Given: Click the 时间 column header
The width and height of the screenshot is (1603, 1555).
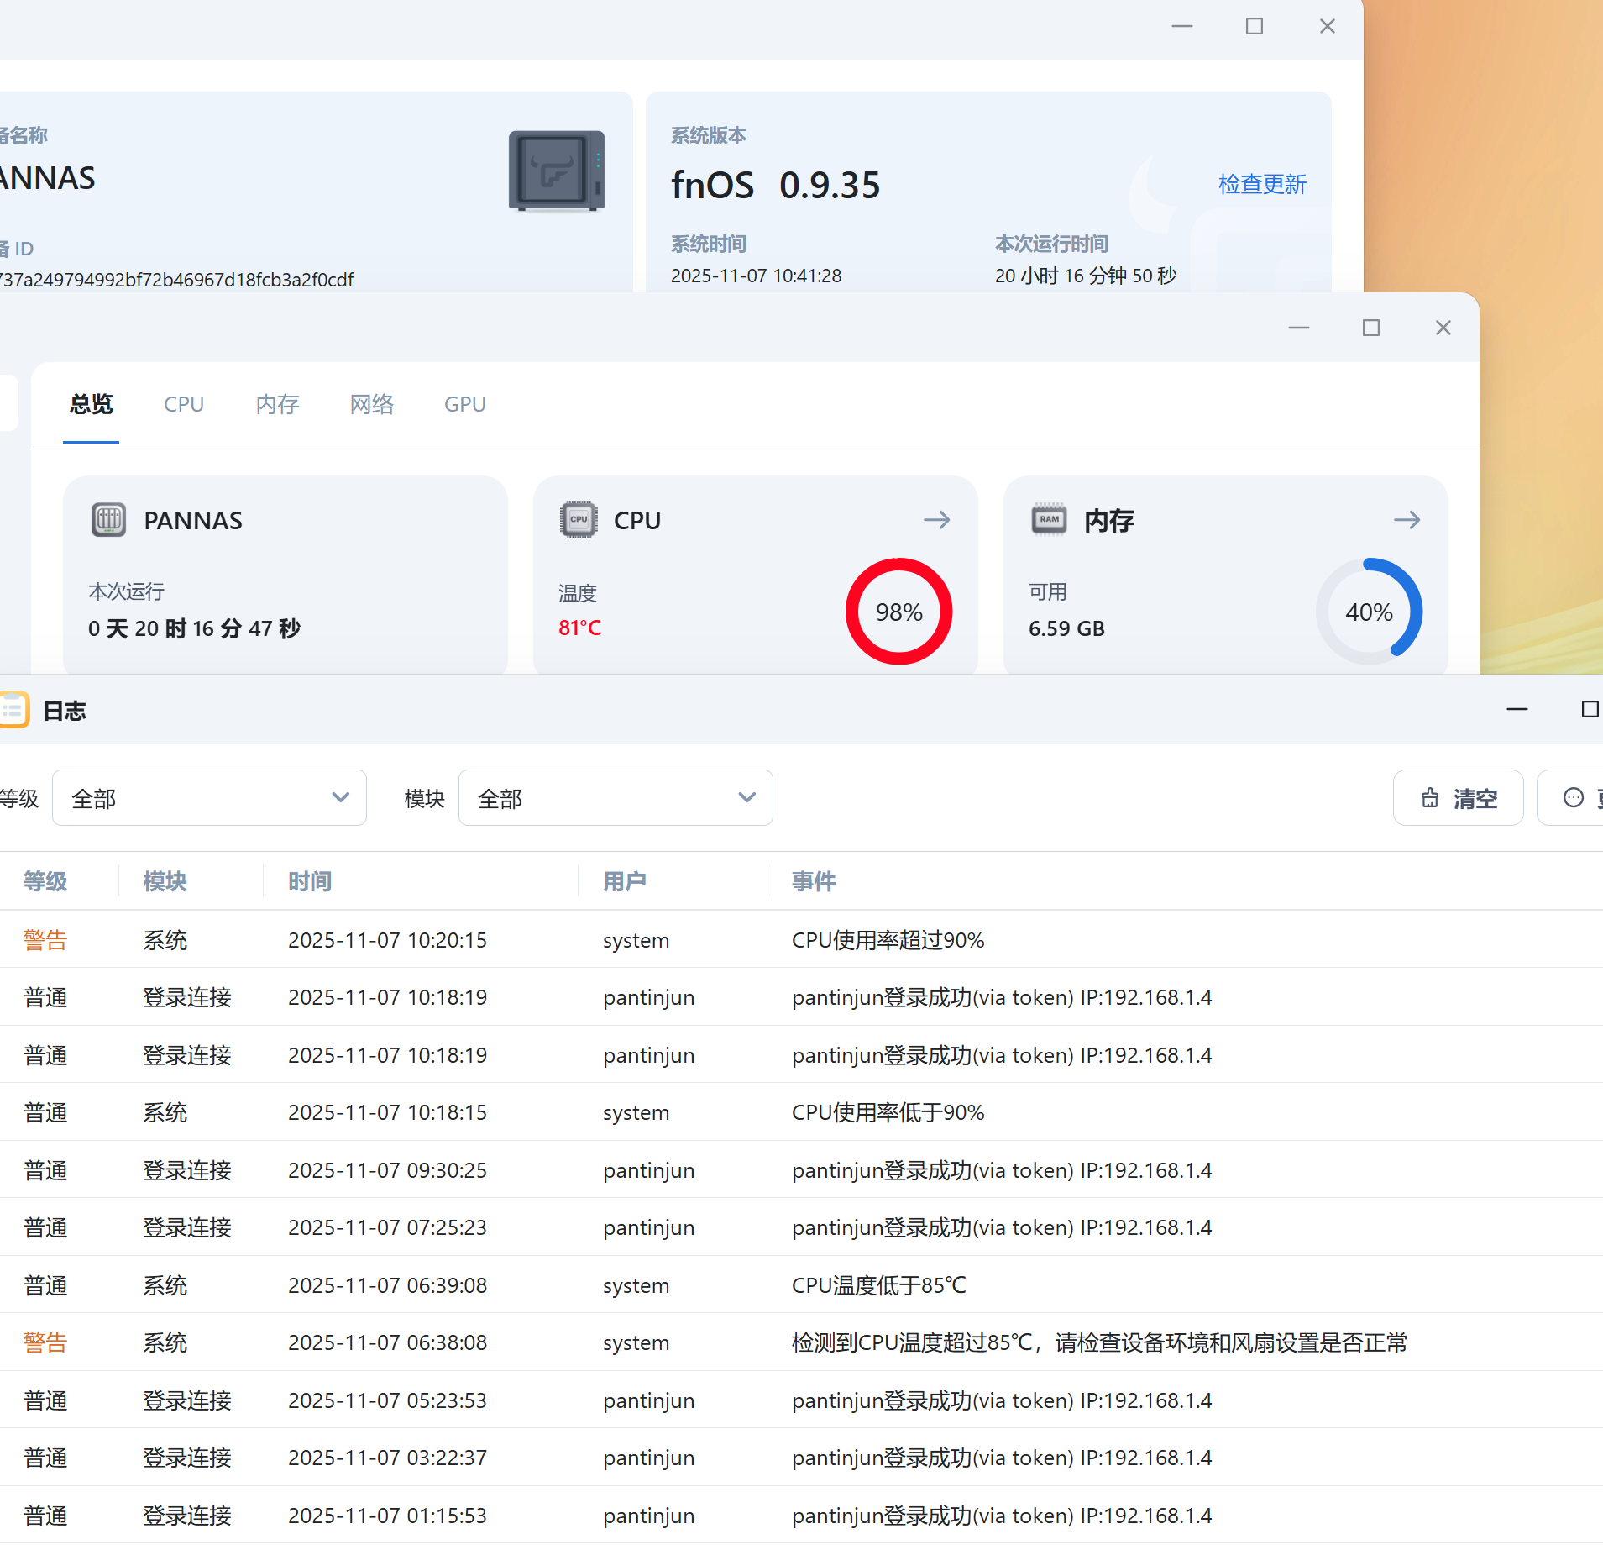Looking at the screenshot, I should 310,881.
